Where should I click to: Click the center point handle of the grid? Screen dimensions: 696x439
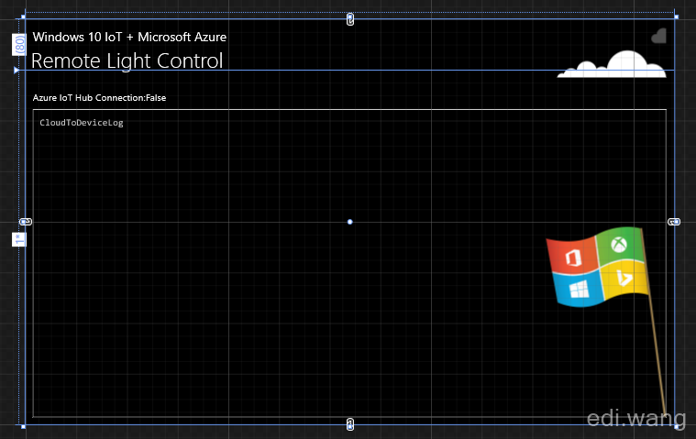tap(349, 222)
